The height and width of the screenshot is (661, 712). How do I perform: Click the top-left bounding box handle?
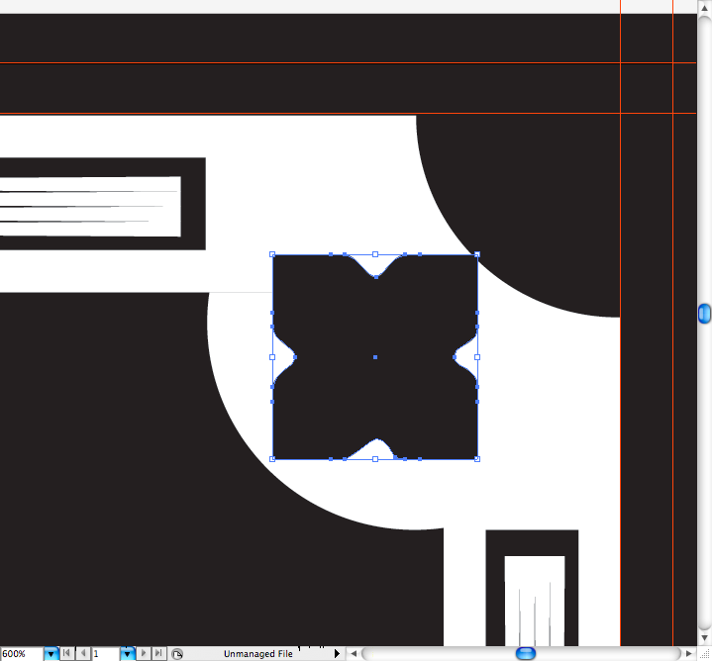[272, 254]
